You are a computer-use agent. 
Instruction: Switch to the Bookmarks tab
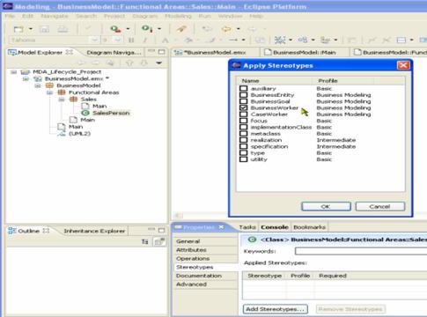309,227
